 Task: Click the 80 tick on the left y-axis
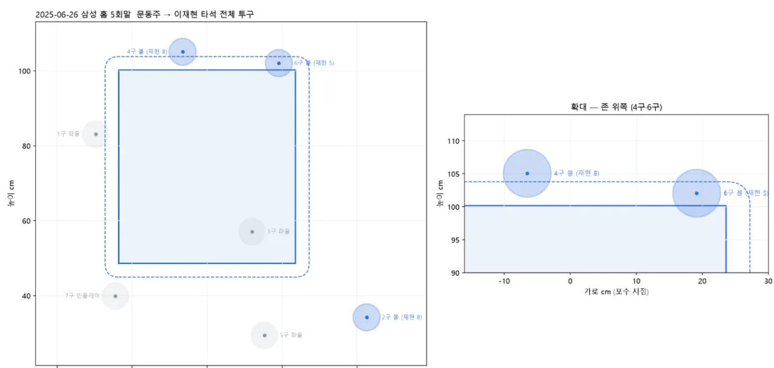coord(25,146)
